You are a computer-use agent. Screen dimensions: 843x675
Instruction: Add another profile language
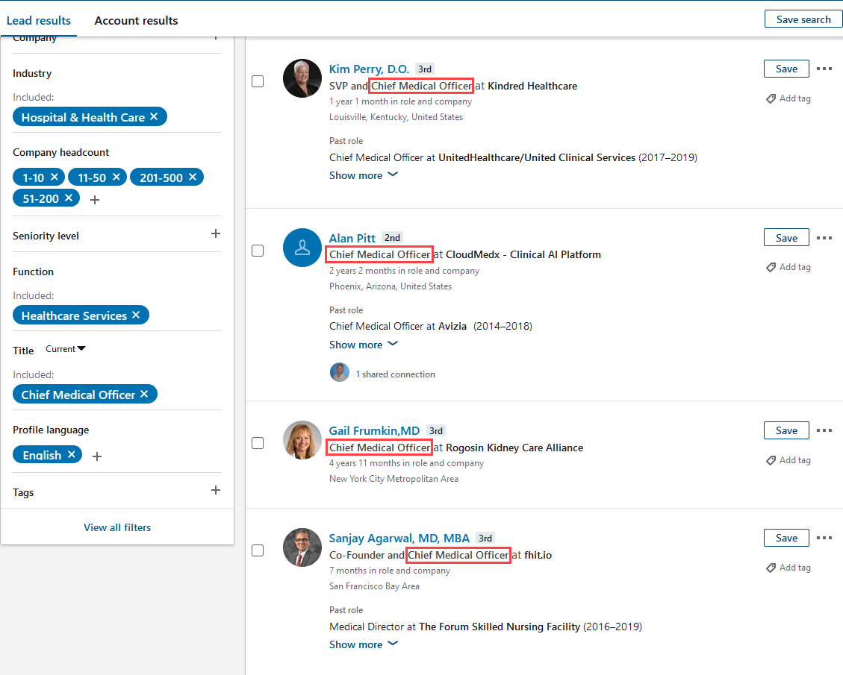coord(97,456)
